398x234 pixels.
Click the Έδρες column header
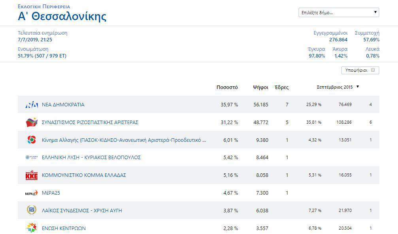pos(281,87)
